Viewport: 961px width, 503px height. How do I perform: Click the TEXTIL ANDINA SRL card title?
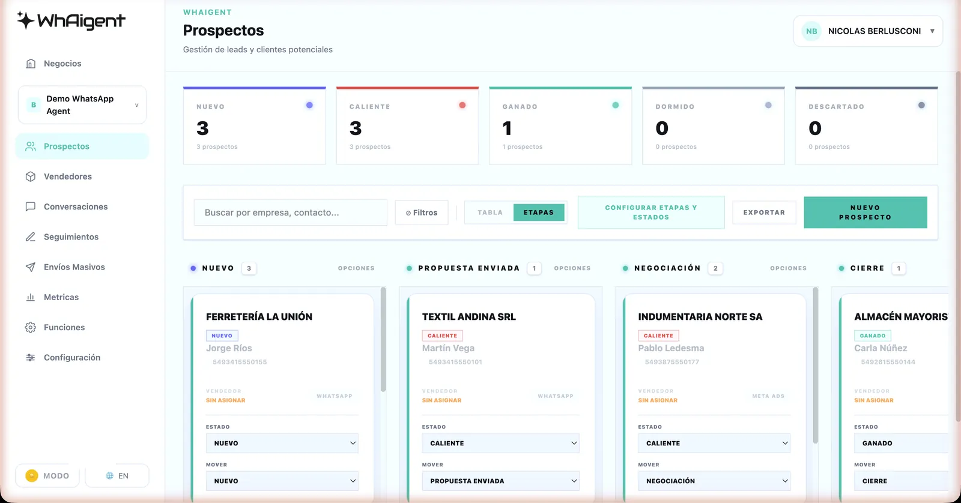pos(469,317)
